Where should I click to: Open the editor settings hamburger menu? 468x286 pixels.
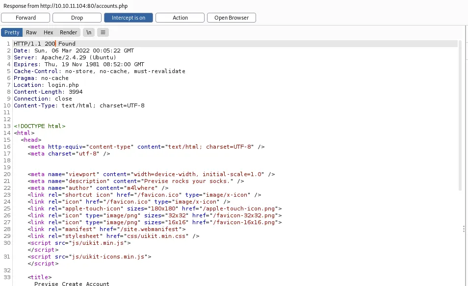coord(103,32)
